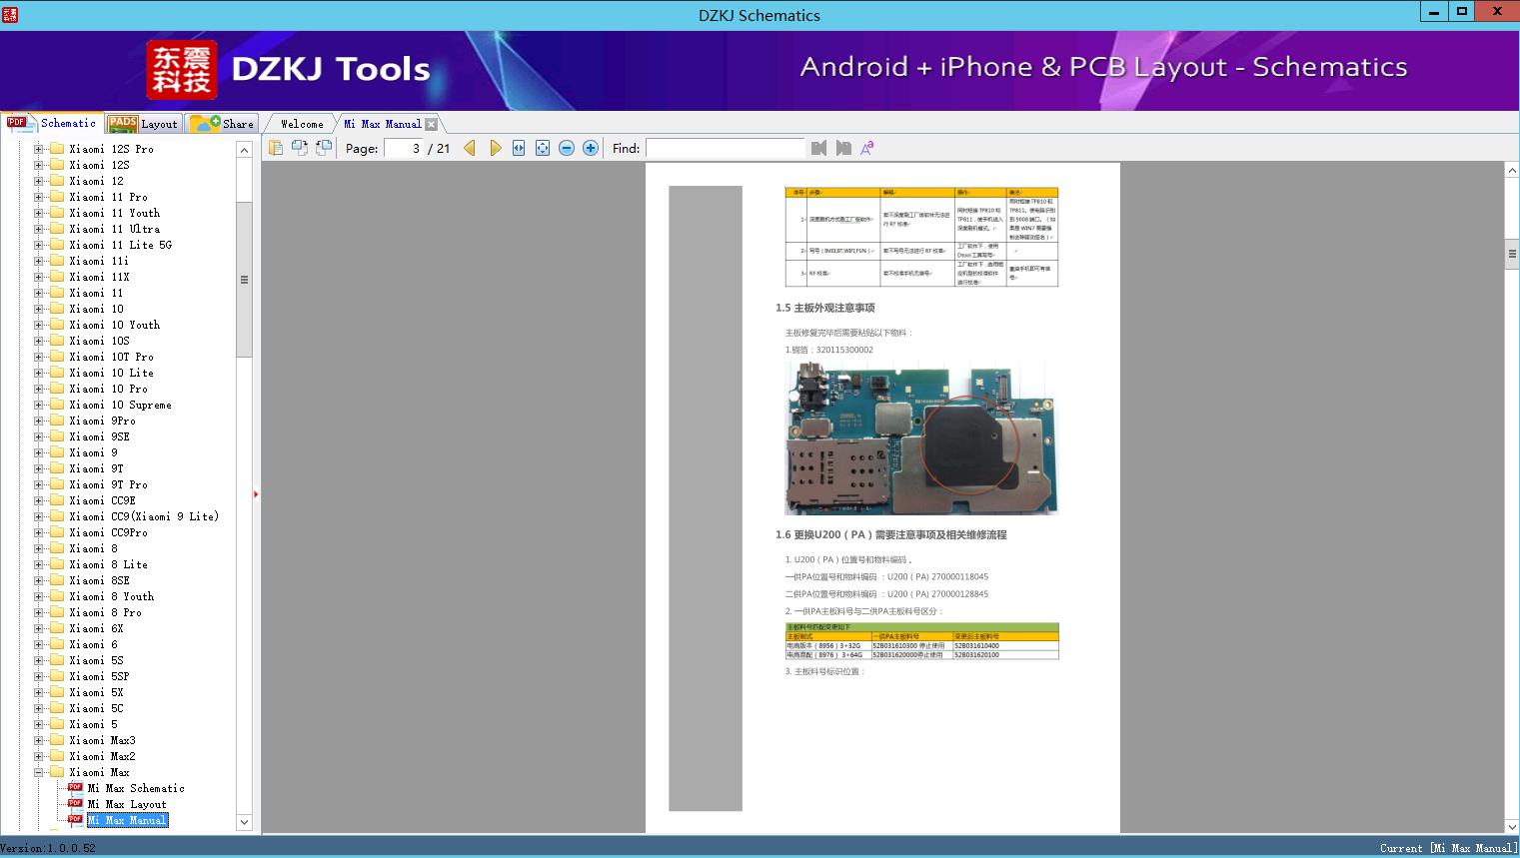Image resolution: width=1520 pixels, height=858 pixels.
Task: Select Xiaomi CC9(Xiaomi 9 Lite) folder
Action: tap(144, 516)
